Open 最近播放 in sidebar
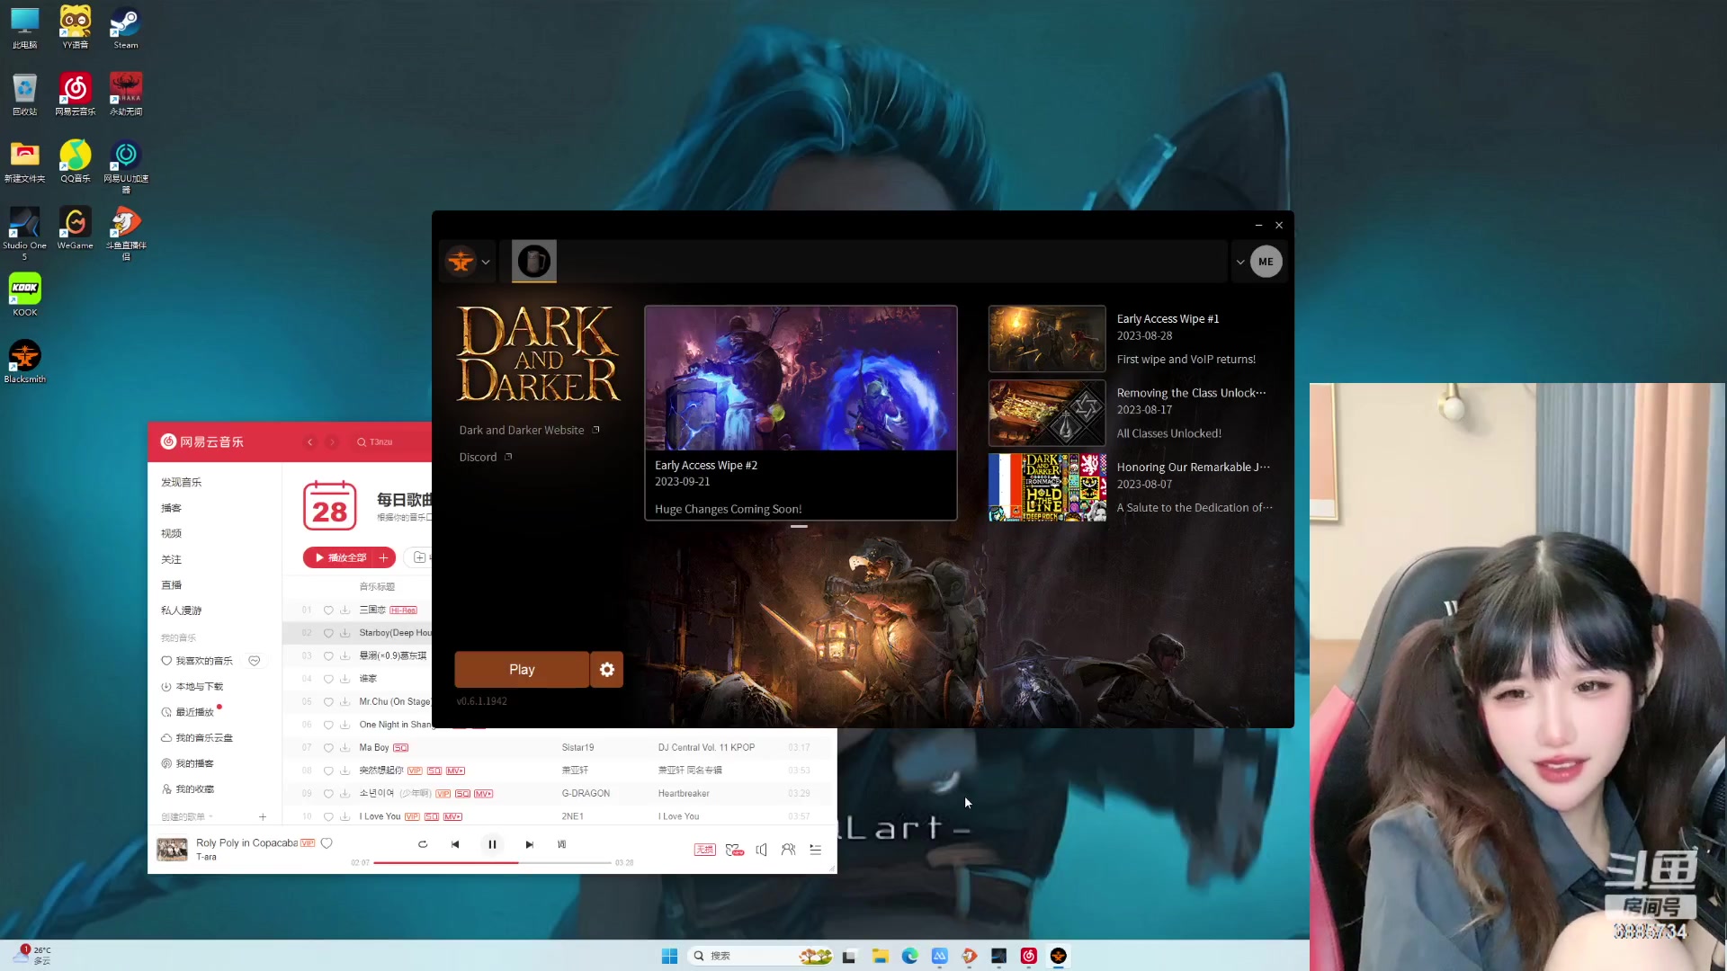The width and height of the screenshot is (1727, 971). [187, 712]
